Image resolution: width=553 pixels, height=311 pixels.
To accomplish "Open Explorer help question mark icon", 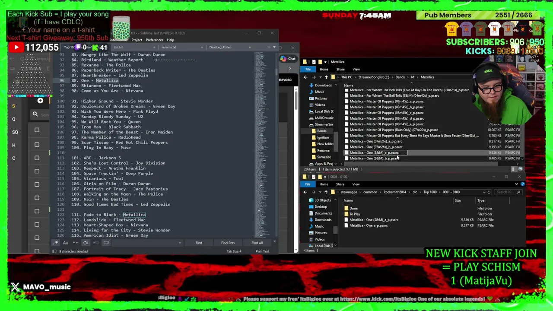I will click(522, 184).
